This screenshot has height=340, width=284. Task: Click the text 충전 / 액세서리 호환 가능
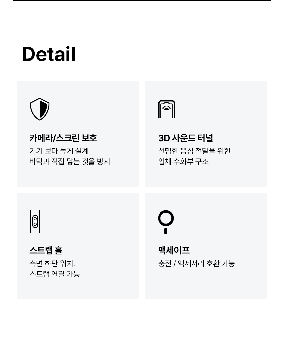(x=196, y=264)
